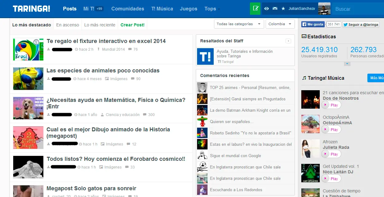Open Todos listos? Forobardo cosmico post
The height and width of the screenshot is (197, 384).
point(116,159)
